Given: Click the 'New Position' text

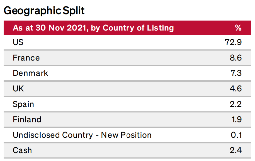Looking at the screenshot, I should [126, 135].
